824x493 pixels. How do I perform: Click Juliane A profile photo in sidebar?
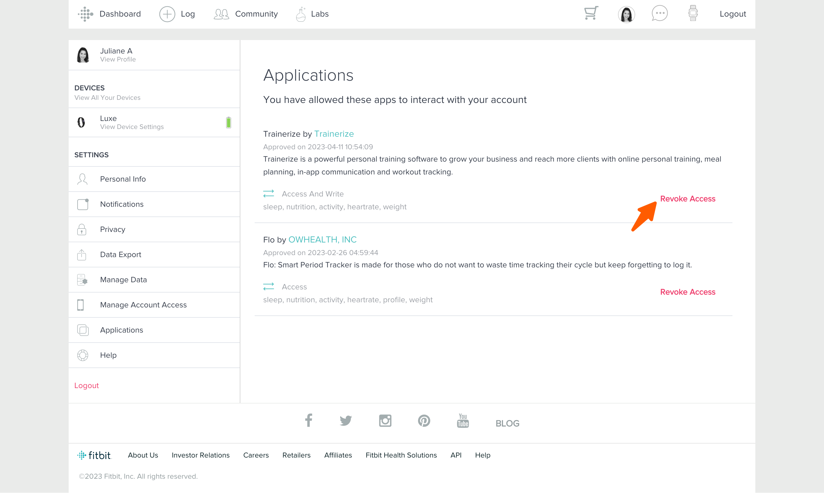point(83,55)
